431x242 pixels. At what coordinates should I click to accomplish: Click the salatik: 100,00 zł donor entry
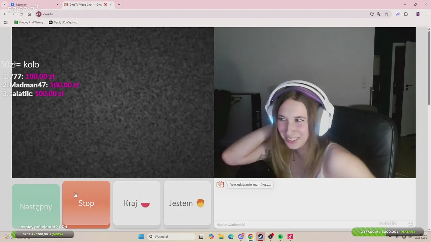[33, 94]
